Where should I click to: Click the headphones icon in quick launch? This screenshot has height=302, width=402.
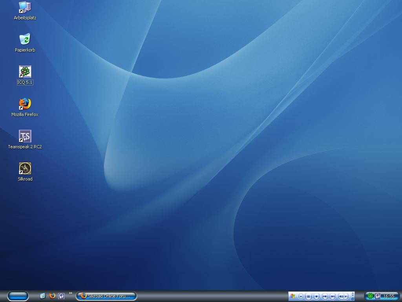[x=61, y=296]
